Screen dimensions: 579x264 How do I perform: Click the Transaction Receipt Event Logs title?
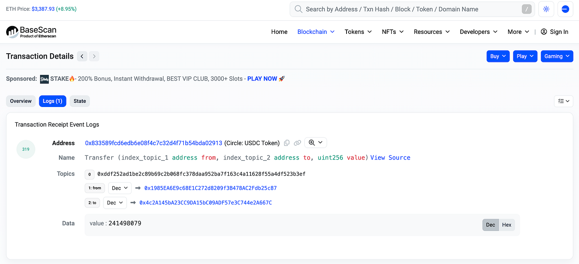[x=57, y=124]
